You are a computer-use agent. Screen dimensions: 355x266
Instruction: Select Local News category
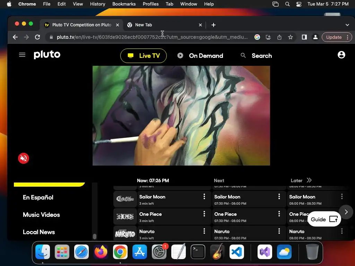(39, 232)
